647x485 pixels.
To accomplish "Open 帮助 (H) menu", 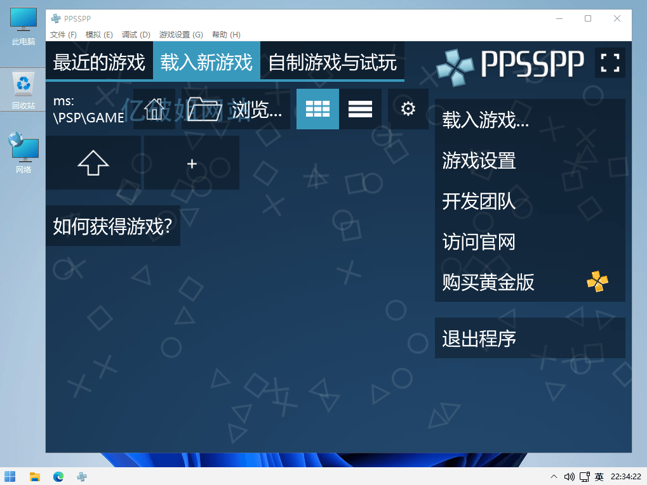I will [x=226, y=35].
